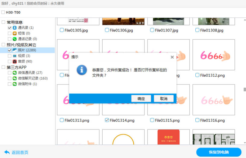Click the blue info icon in dialog

pos(82,70)
